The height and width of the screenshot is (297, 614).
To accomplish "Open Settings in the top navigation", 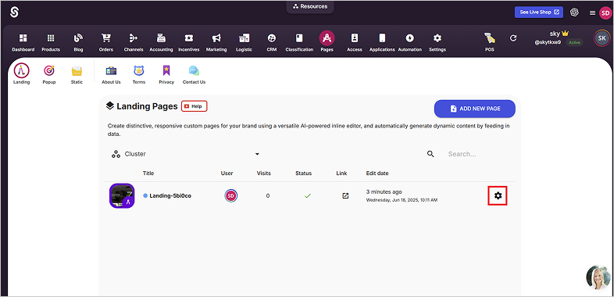I will [x=437, y=42].
